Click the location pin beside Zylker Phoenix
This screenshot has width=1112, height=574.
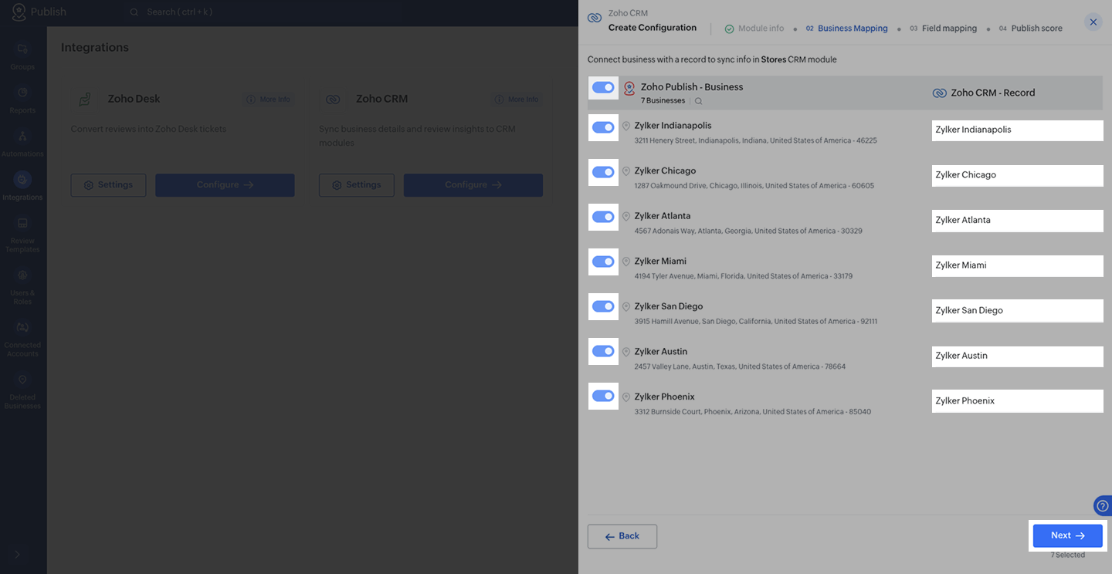[x=626, y=397]
